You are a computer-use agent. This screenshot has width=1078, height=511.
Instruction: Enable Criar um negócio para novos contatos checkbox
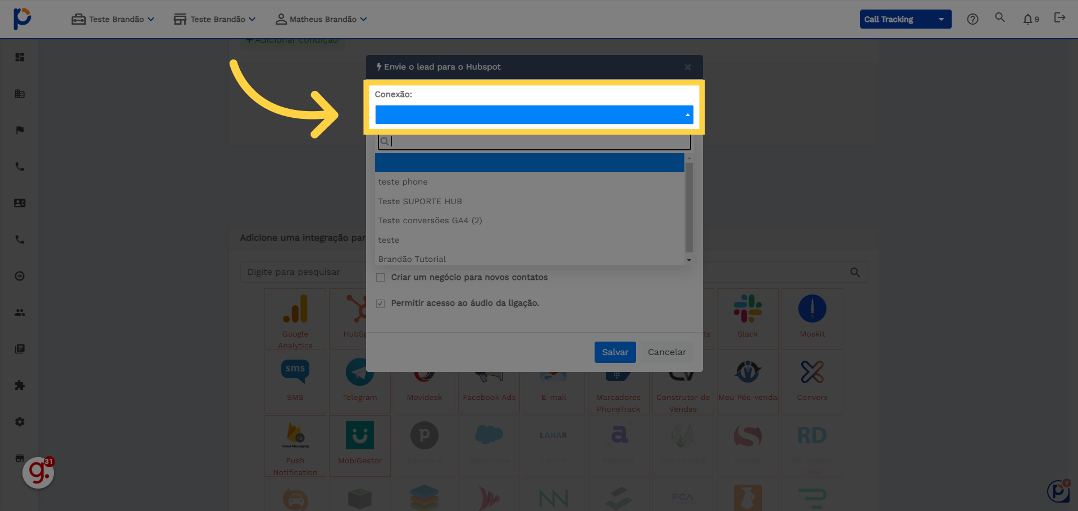(380, 278)
